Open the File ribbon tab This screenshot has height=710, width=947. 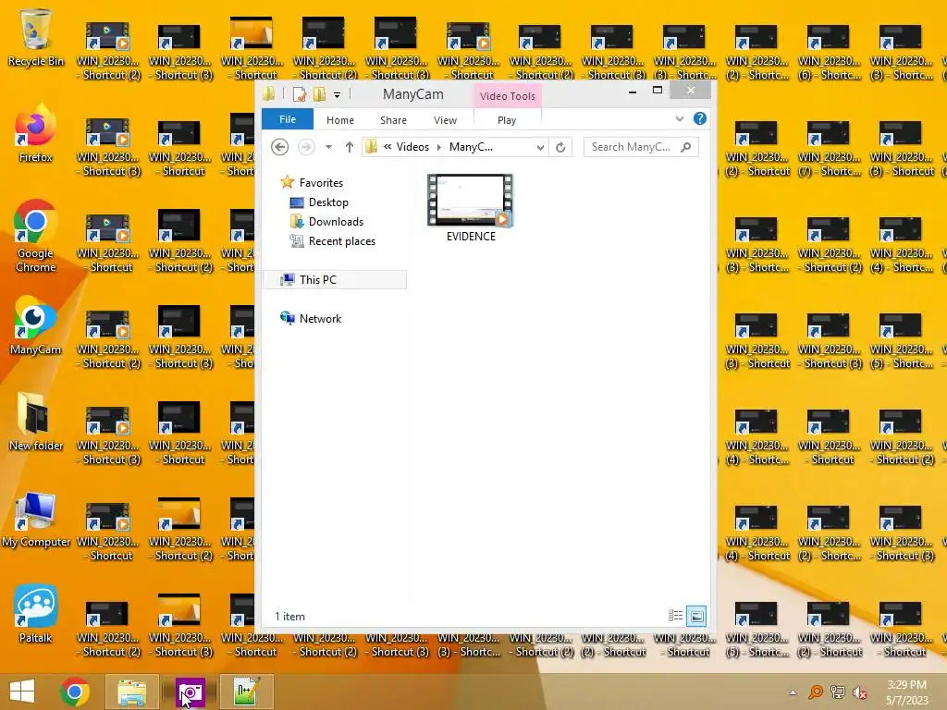pos(288,119)
